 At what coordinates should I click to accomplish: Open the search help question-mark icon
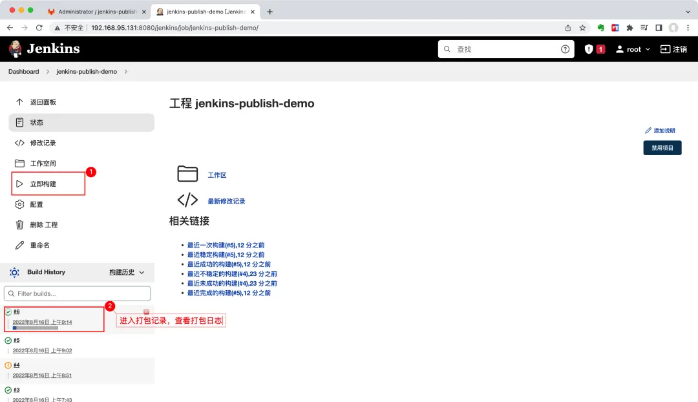tap(565, 49)
